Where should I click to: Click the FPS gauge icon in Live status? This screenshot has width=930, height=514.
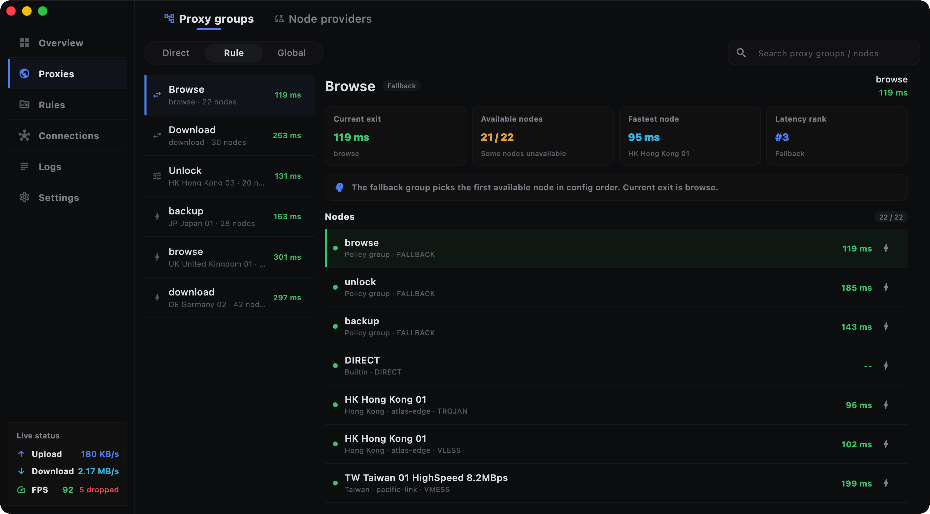click(21, 490)
